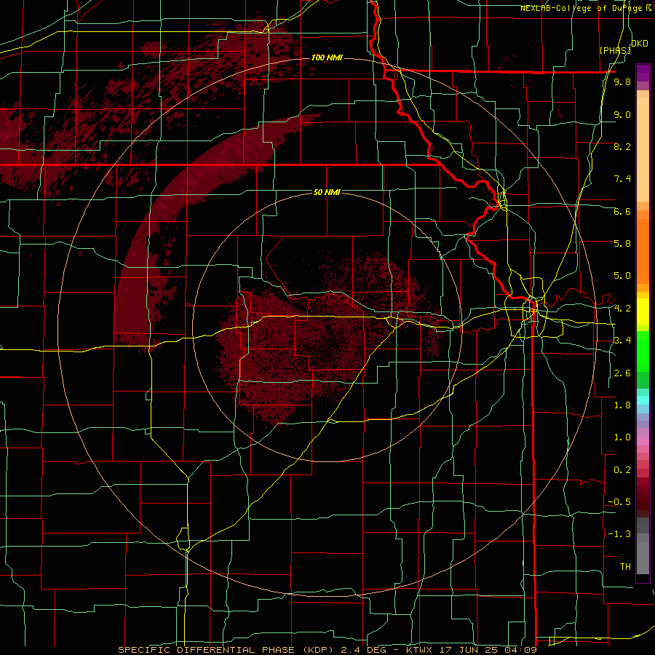
Task: Click the 1.0 scale value
Action: pos(622,437)
